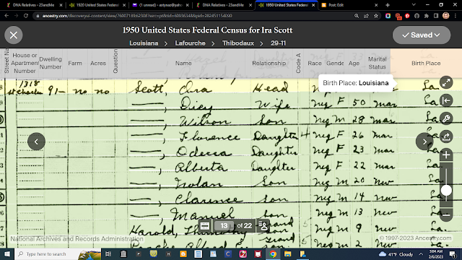Click the Chrome icon in the taskbar
462x260 pixels.
coord(273,254)
